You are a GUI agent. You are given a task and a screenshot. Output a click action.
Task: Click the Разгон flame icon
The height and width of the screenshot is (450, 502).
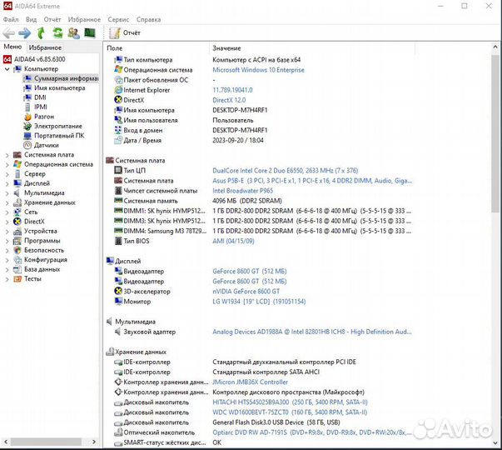click(x=27, y=117)
